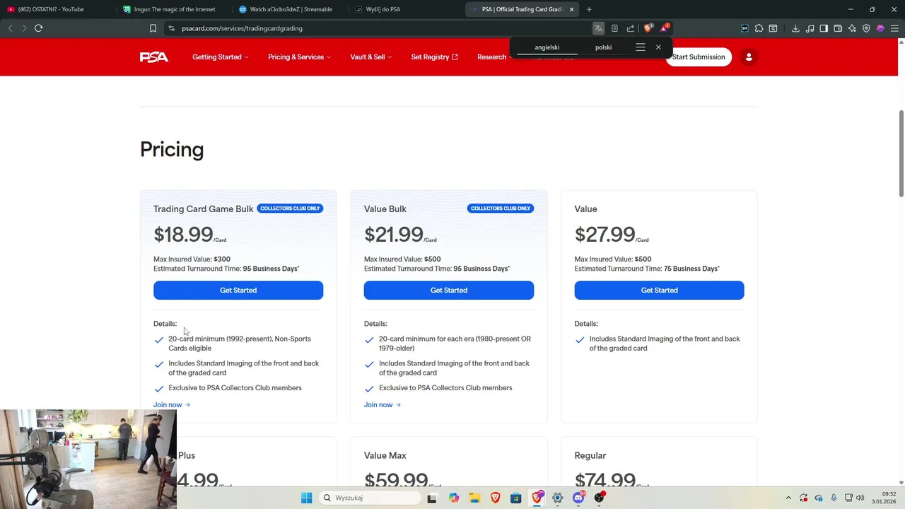Click the page vertical scrollbar thumb
Image resolution: width=905 pixels, height=509 pixels.
(901, 153)
